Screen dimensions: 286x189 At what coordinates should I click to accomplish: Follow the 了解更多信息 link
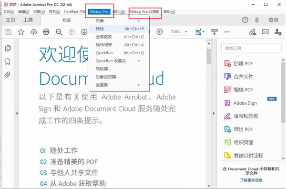(x=251, y=180)
